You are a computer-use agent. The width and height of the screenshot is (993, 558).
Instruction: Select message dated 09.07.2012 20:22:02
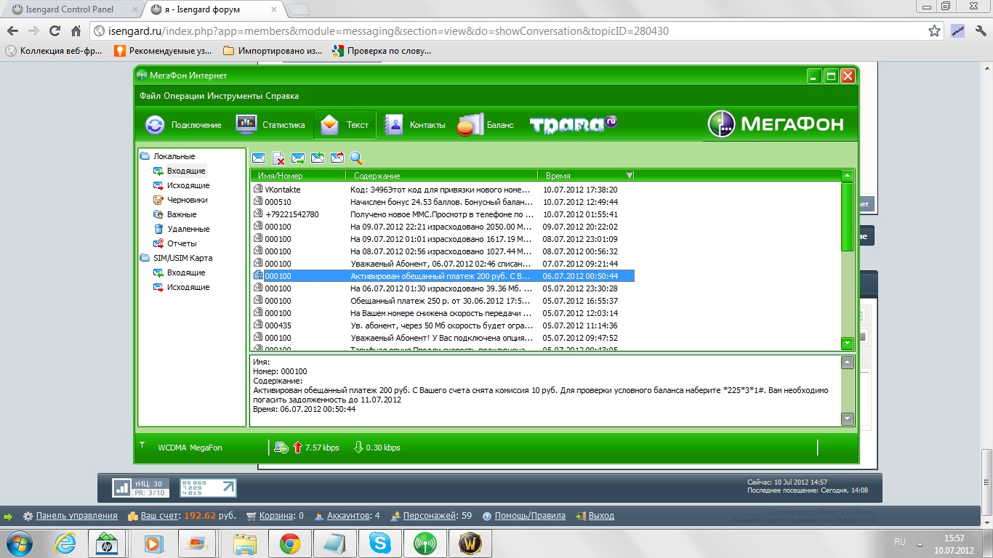point(443,227)
